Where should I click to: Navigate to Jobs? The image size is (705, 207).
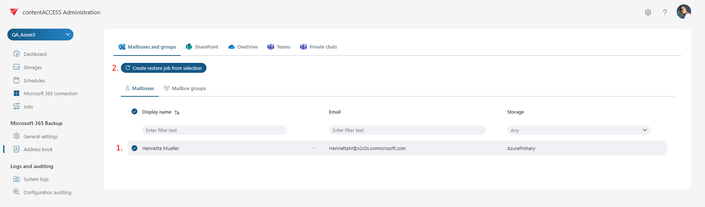click(x=28, y=107)
